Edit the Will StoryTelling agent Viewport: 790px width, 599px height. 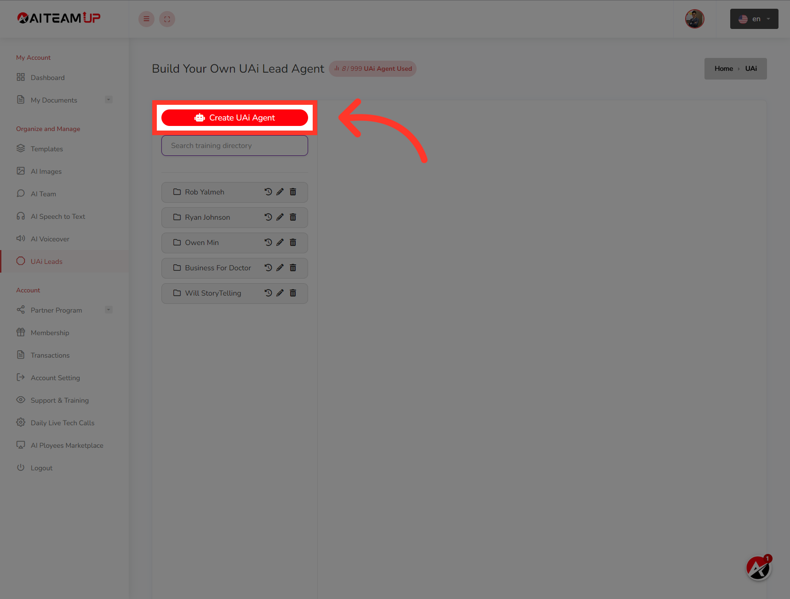tap(280, 293)
